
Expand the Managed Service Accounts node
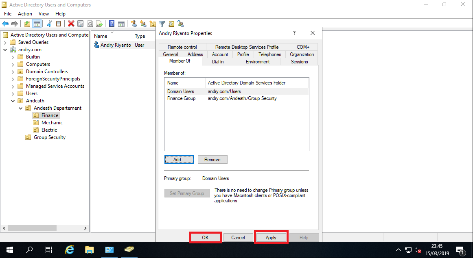coord(13,87)
